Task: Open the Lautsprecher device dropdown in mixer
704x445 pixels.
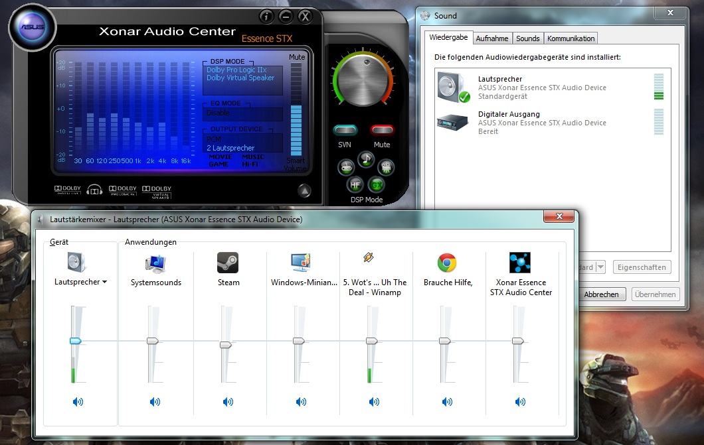Action: 105,282
